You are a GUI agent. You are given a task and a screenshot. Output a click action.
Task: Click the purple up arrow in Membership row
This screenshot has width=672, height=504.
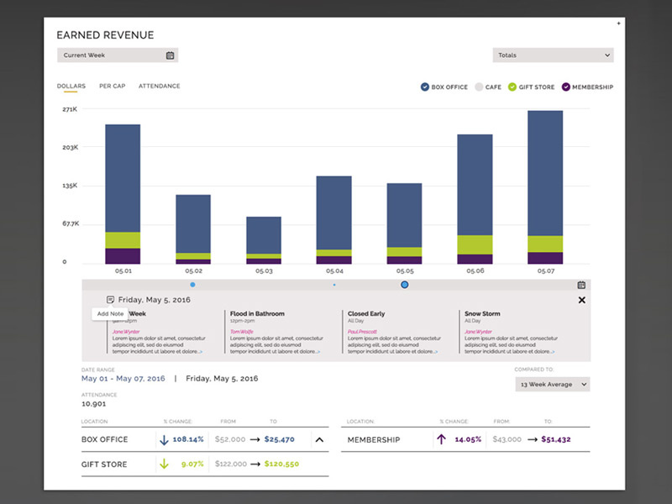(442, 439)
